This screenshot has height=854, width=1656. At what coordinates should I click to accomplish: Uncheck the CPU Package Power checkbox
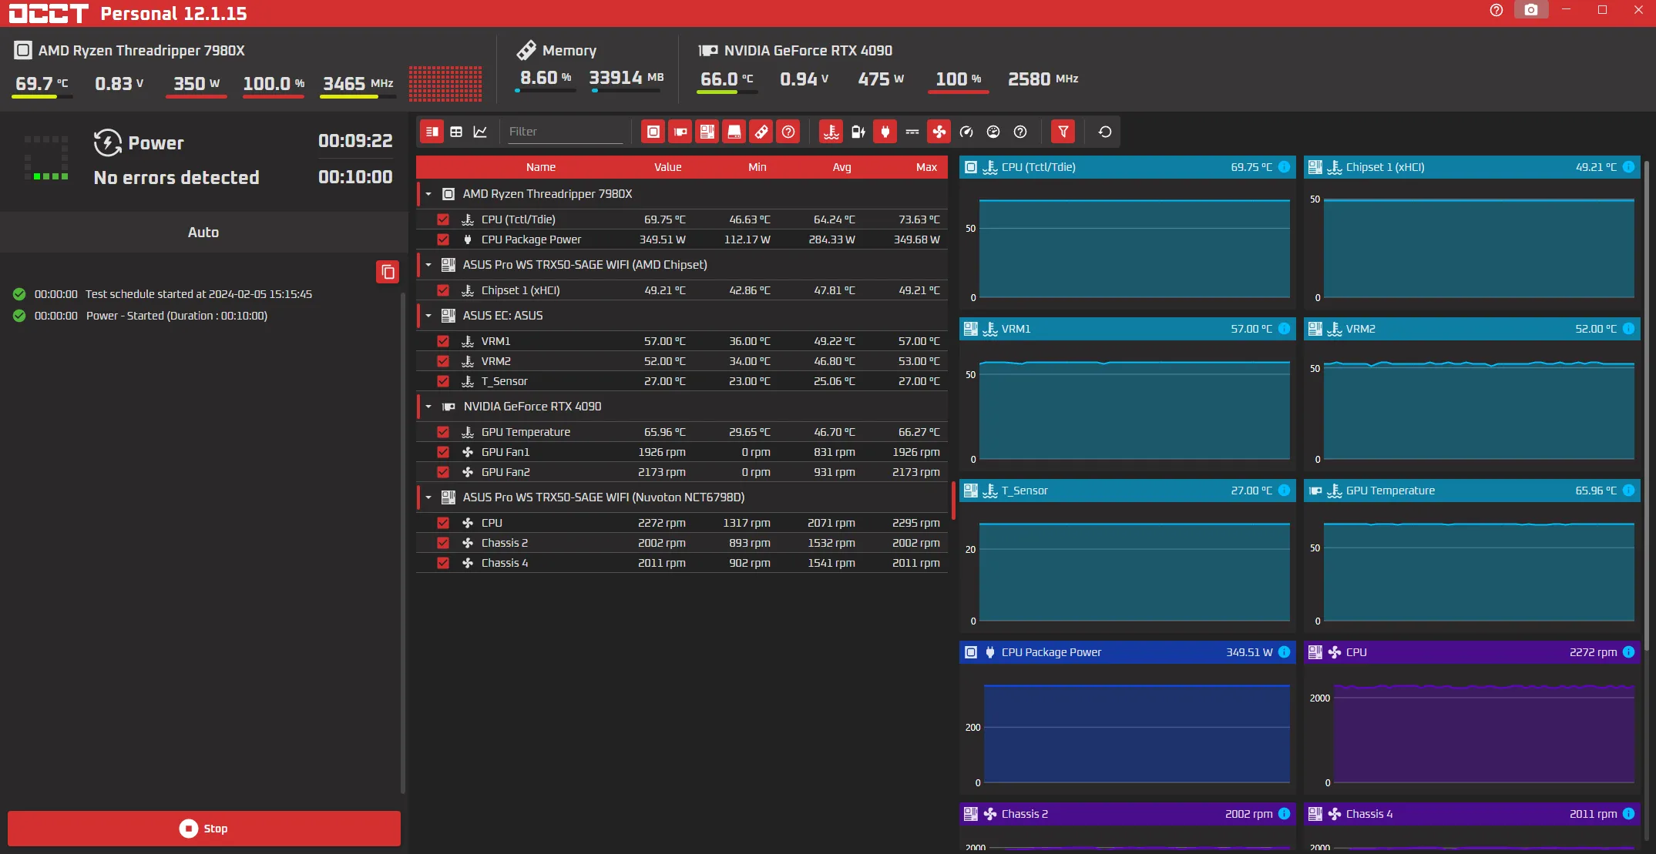(x=443, y=239)
